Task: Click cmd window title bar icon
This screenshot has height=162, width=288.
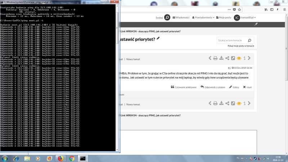Action: pyautogui.click(x=2, y=2)
